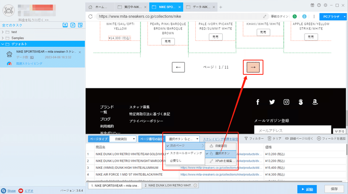
Task: Expand the 次のページ submenu
Action: (x=185, y=146)
